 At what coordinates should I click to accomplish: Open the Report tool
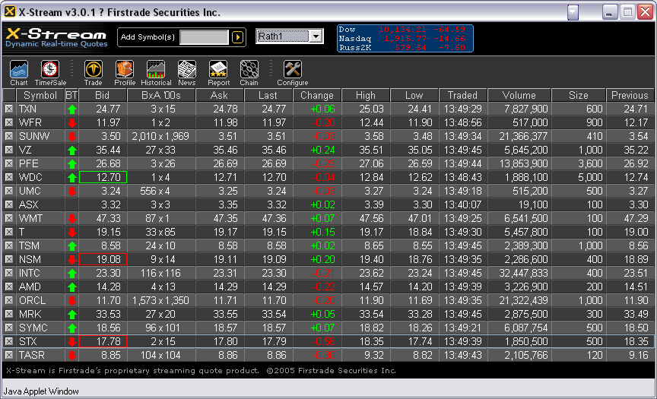218,73
